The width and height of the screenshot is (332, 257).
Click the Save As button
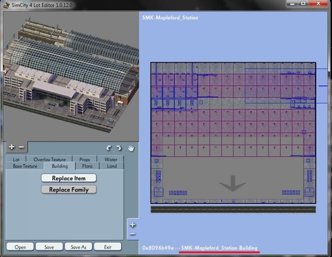click(78, 247)
